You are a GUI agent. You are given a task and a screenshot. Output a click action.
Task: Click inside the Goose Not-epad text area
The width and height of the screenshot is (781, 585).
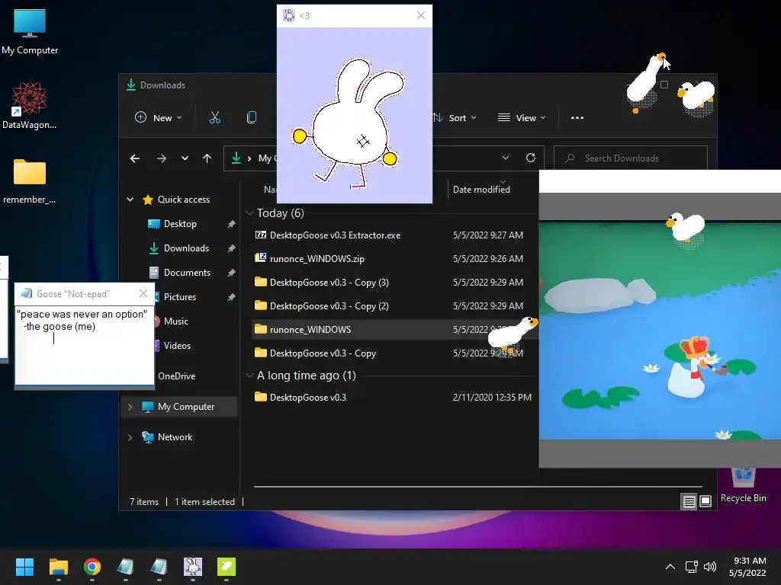click(x=84, y=345)
